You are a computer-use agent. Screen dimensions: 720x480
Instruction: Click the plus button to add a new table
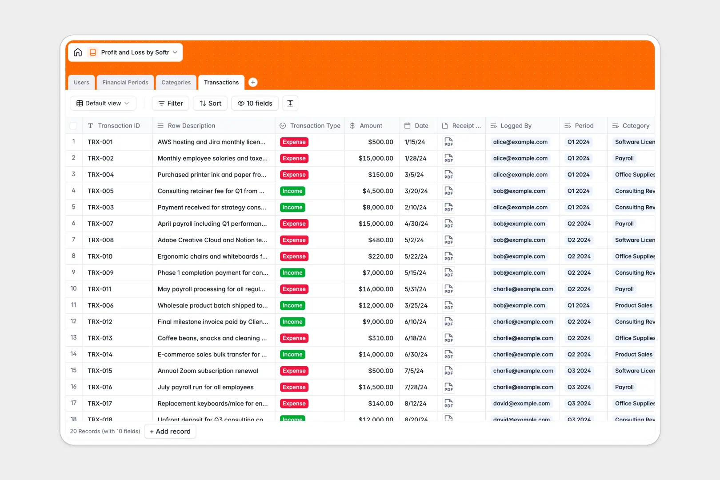253,82
